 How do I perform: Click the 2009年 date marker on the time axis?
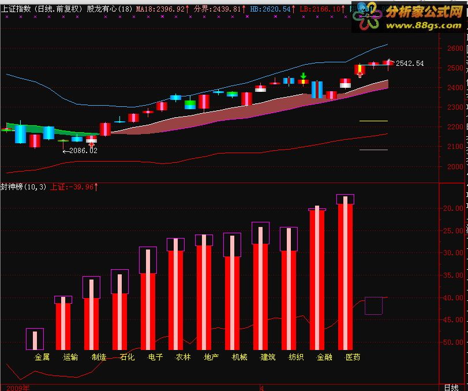pyautogui.click(x=18, y=388)
